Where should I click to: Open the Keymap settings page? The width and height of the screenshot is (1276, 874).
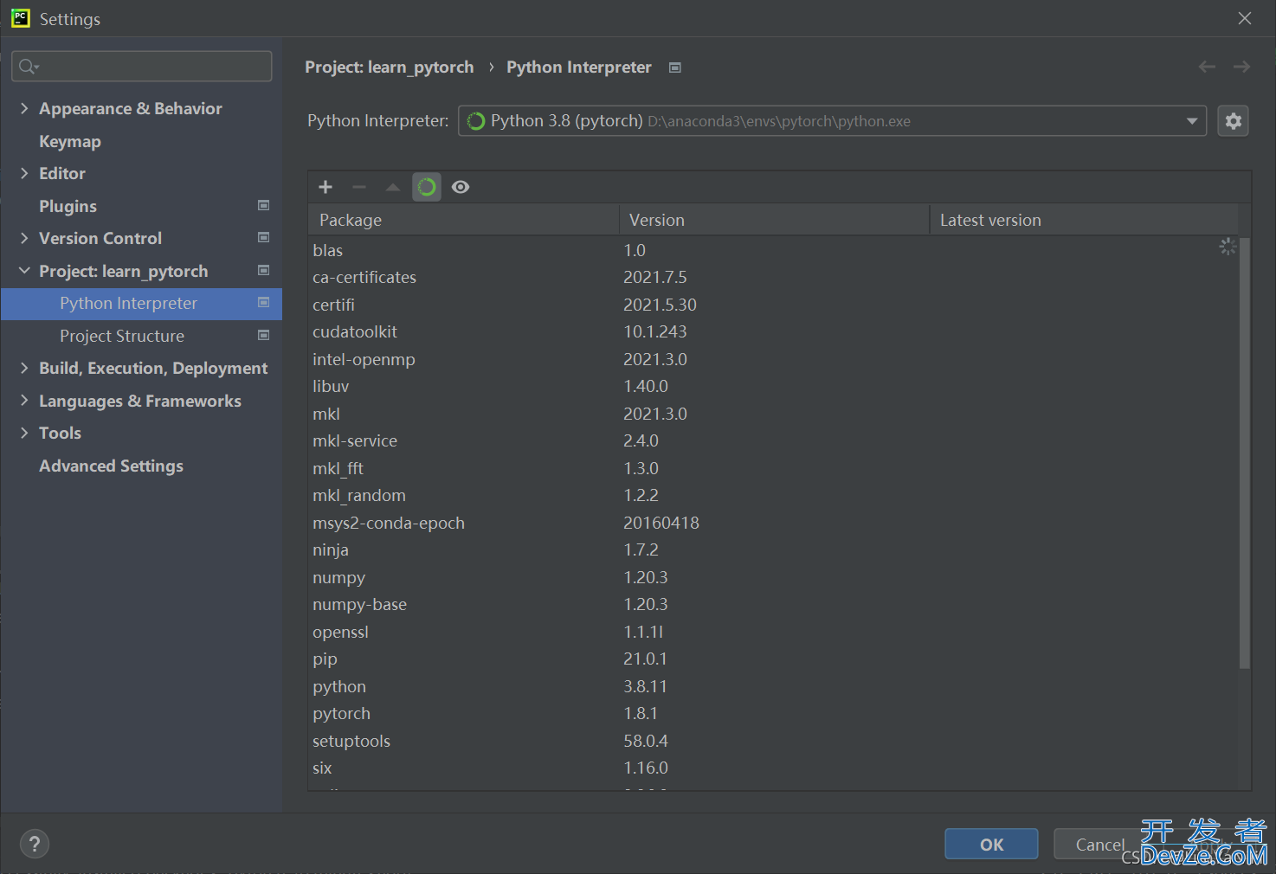(70, 141)
